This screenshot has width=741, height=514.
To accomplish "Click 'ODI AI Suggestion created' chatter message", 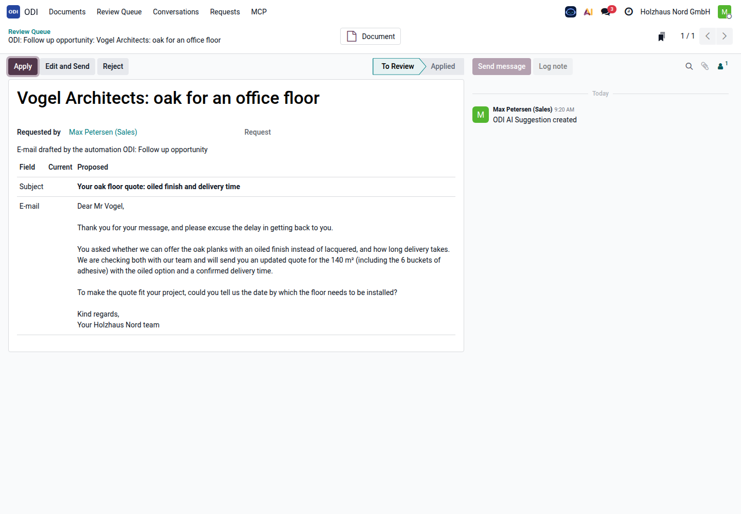I will (x=535, y=120).
